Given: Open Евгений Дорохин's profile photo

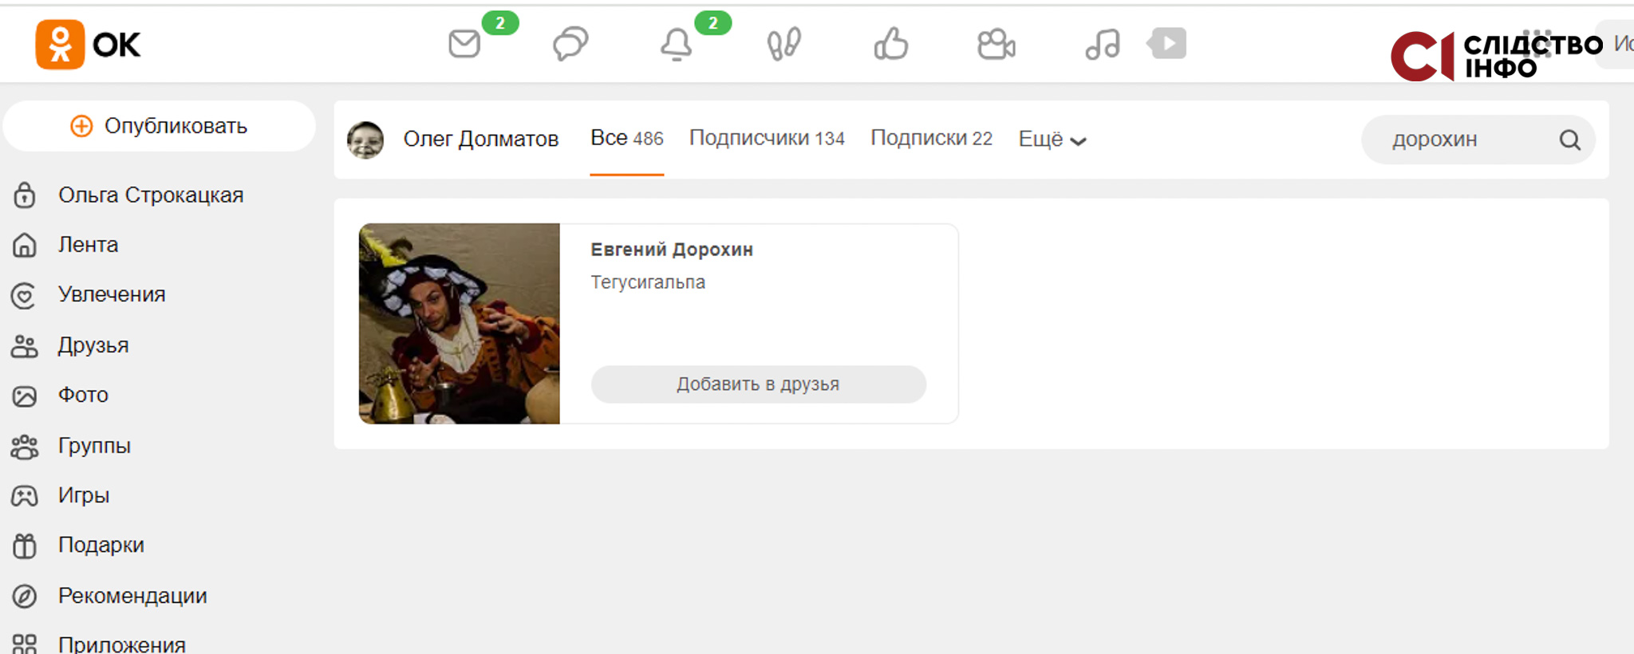Looking at the screenshot, I should click(460, 324).
